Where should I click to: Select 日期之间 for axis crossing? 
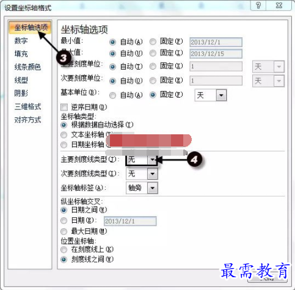coord(64,210)
